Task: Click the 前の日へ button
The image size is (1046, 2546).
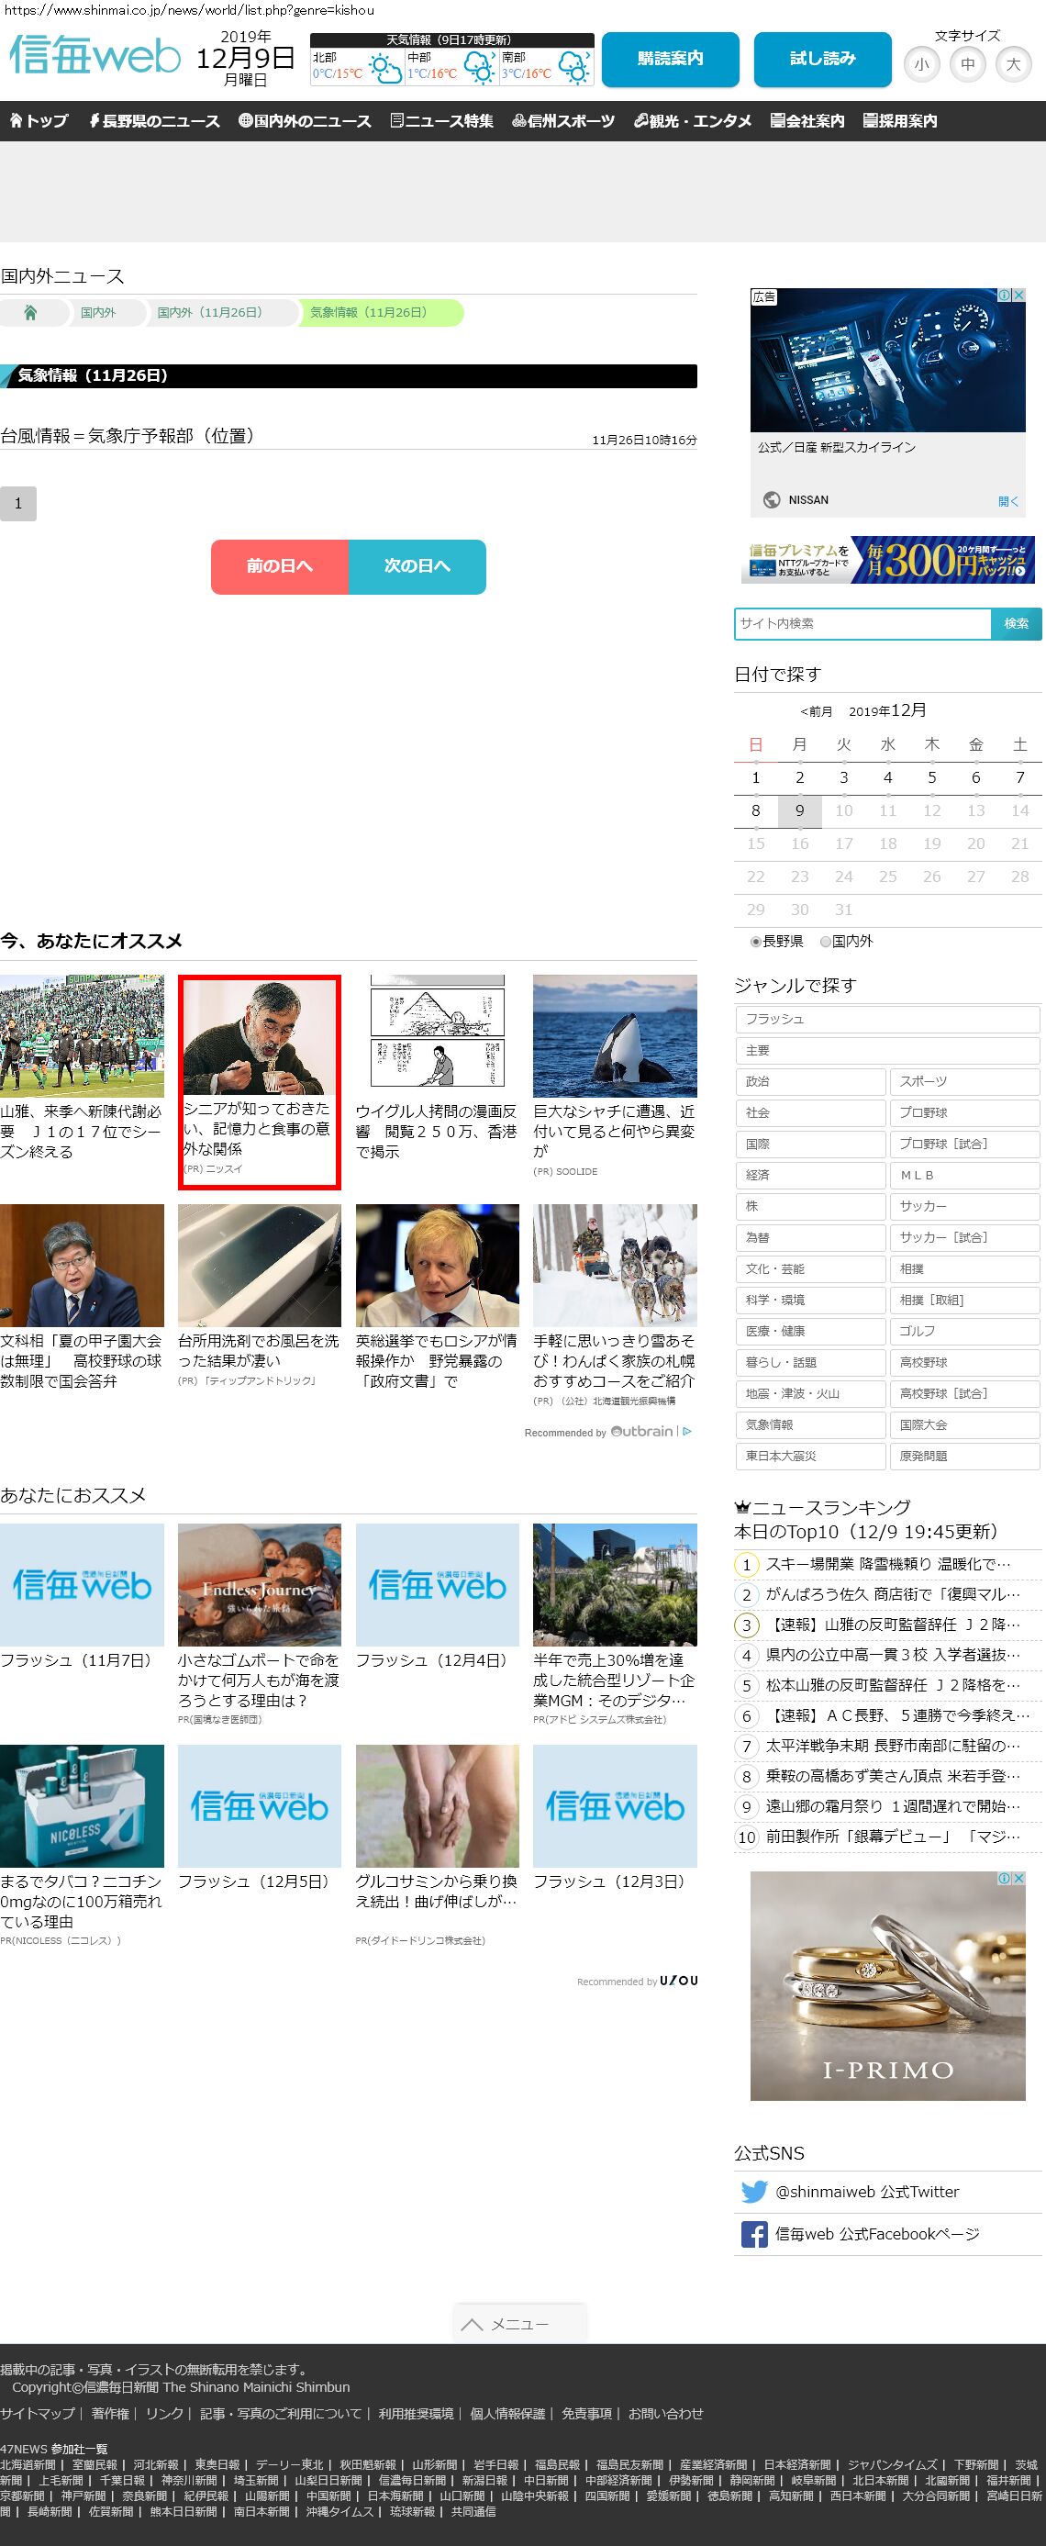Action: coord(280,566)
